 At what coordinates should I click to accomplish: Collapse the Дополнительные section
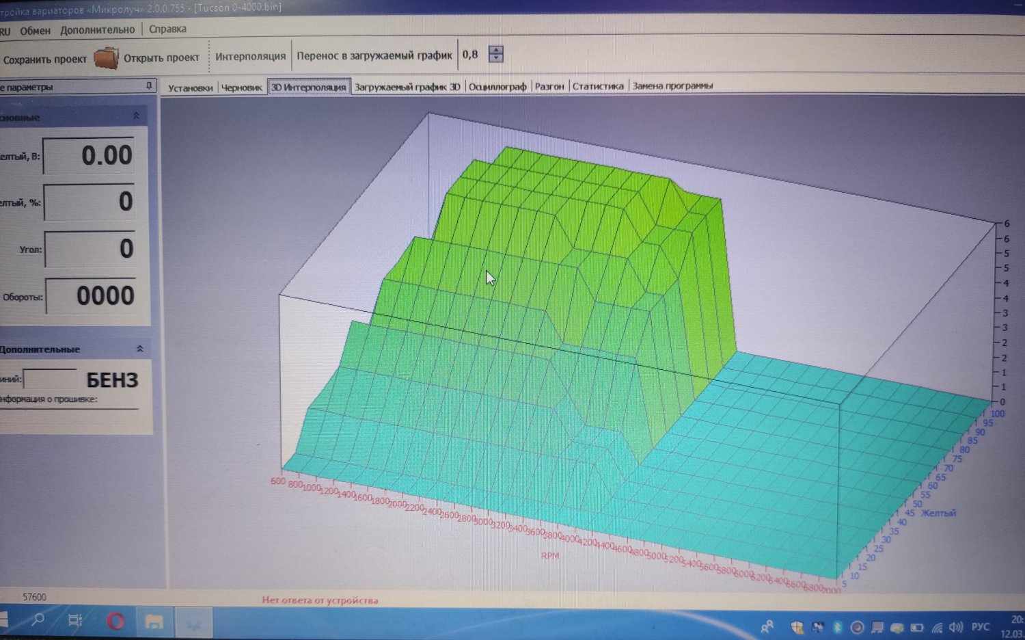click(139, 349)
